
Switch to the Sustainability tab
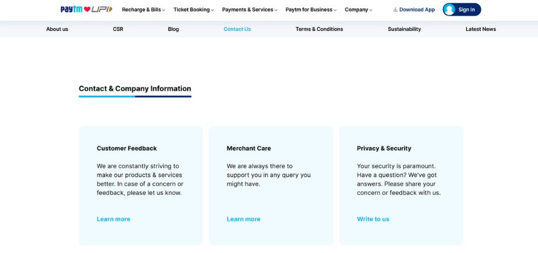pyautogui.click(x=404, y=29)
